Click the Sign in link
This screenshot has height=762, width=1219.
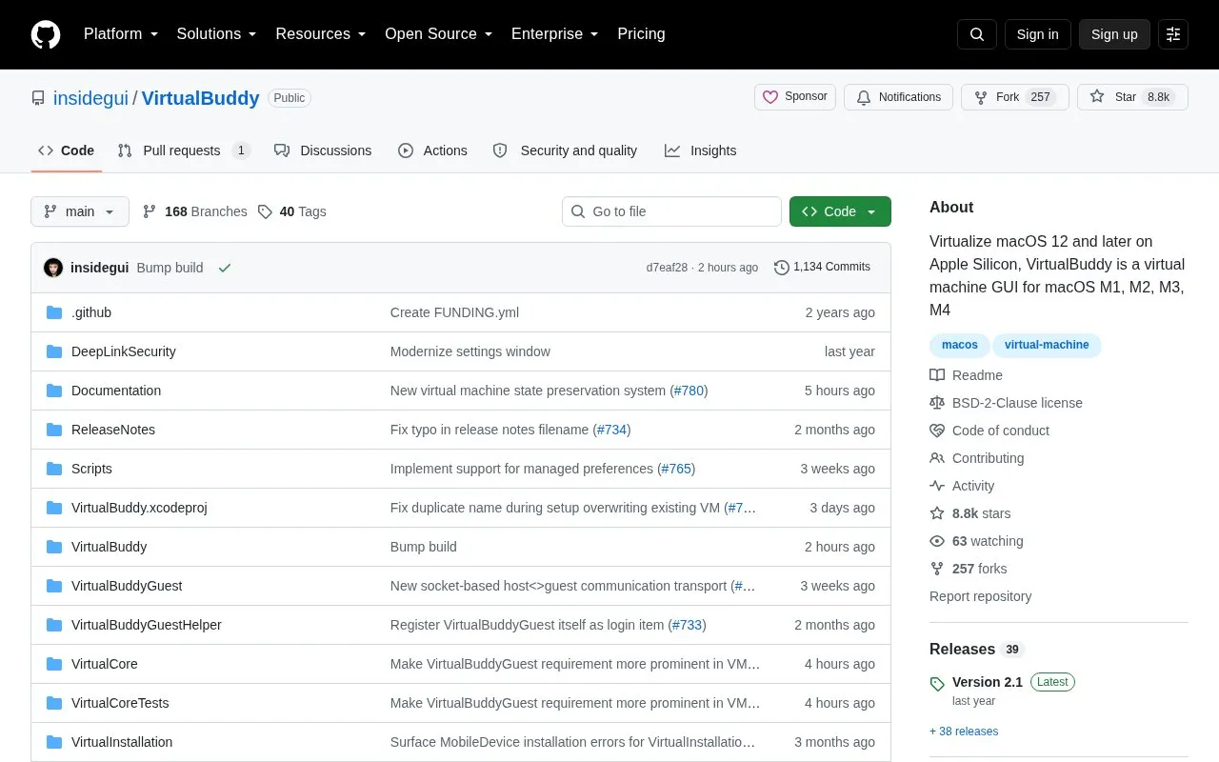pyautogui.click(x=1037, y=34)
